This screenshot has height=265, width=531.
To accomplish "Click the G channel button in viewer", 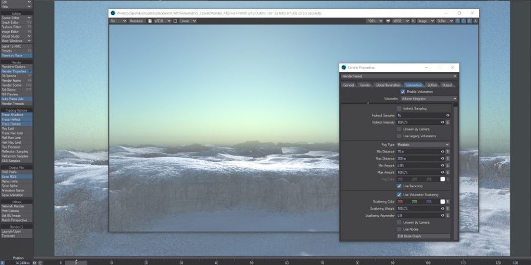I will click(x=463, y=21).
